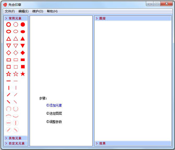Select elliptical text top arc element
Screen dimensions: 175x150
click(8, 116)
